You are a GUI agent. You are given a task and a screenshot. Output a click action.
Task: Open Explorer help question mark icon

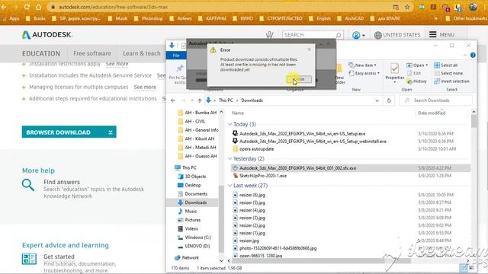click(x=473, y=55)
